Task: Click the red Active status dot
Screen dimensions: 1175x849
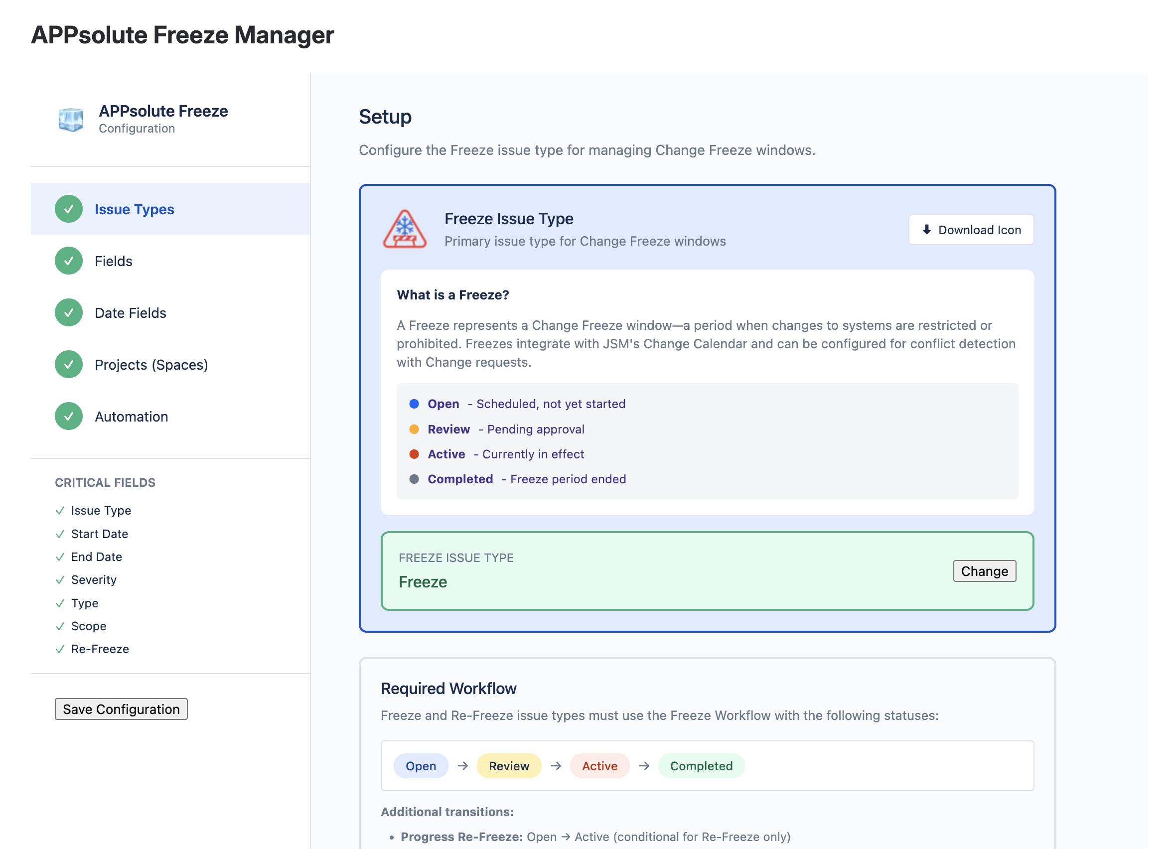Action: [x=414, y=454]
